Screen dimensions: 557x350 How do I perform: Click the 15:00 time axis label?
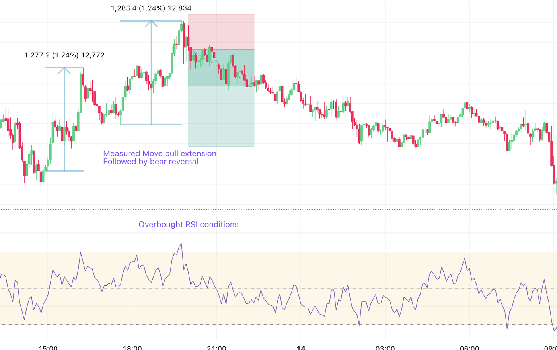(48, 348)
